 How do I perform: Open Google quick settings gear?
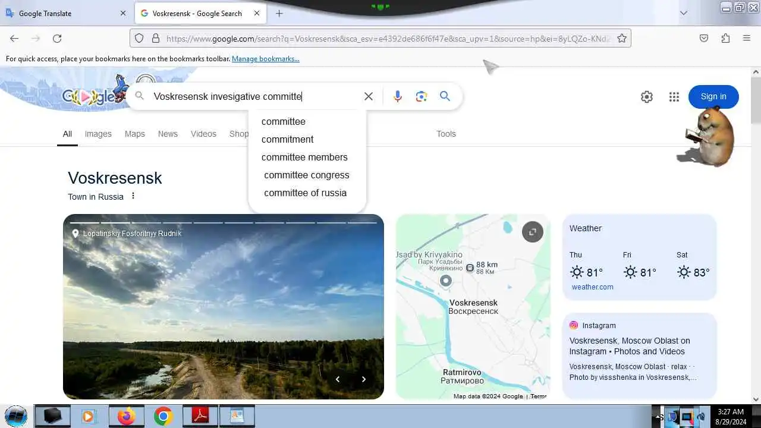[x=647, y=97]
